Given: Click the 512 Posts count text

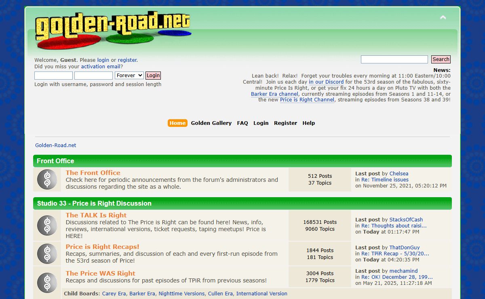Looking at the screenshot, I should point(320,176).
